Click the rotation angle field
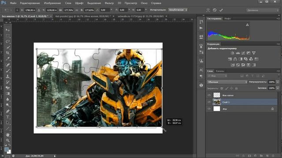 pos(105,10)
